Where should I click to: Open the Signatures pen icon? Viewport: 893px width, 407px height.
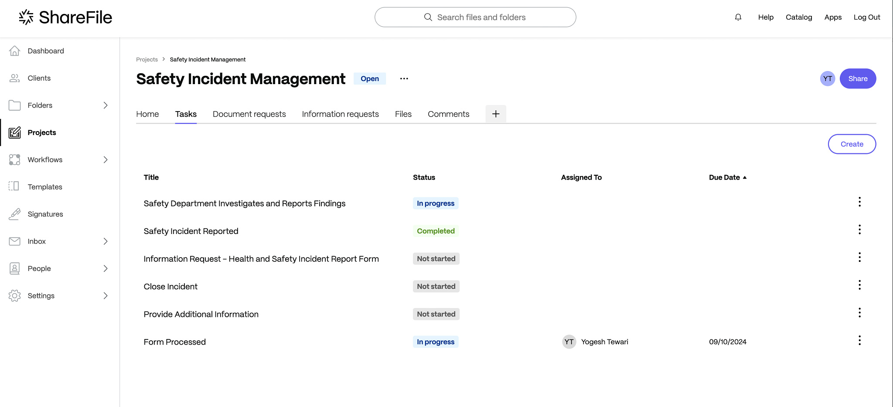pos(14,214)
